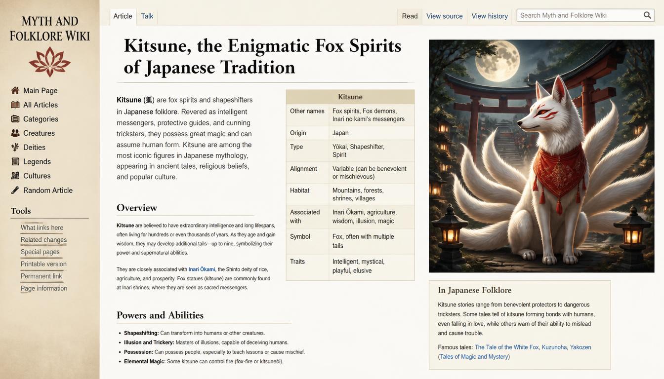Click the Cultures sidebar icon
This screenshot has width=664, height=379.
pos(15,176)
